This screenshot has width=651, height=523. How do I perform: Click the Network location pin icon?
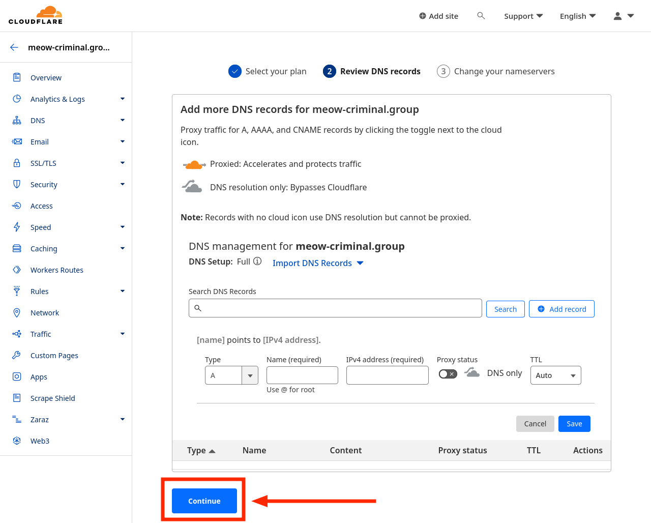pyautogui.click(x=17, y=312)
